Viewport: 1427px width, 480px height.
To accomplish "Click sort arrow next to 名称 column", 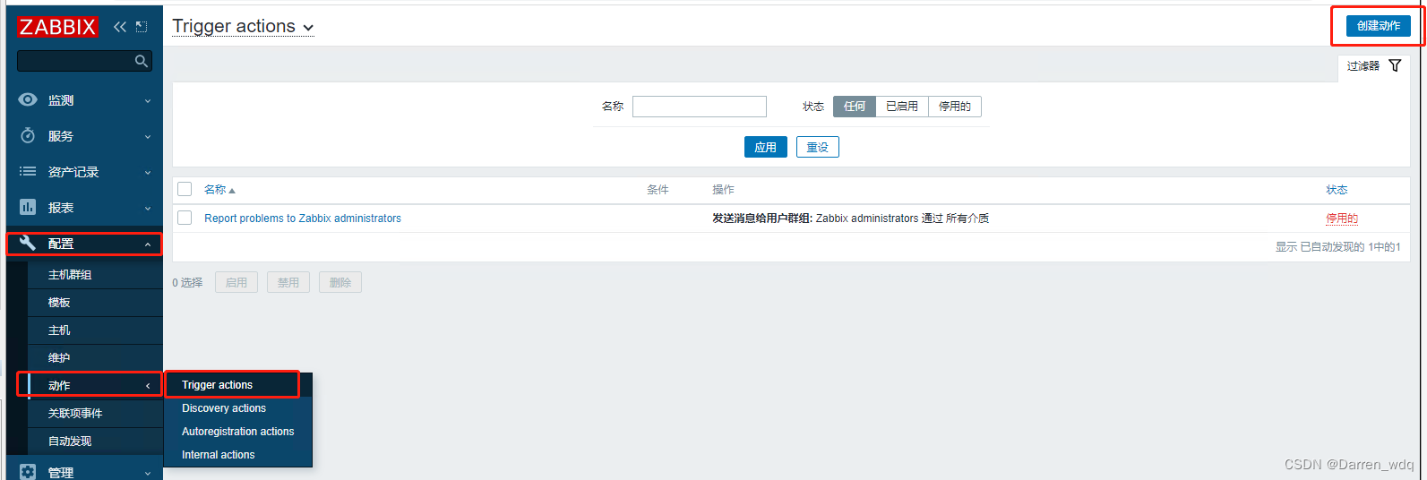I will (x=232, y=191).
